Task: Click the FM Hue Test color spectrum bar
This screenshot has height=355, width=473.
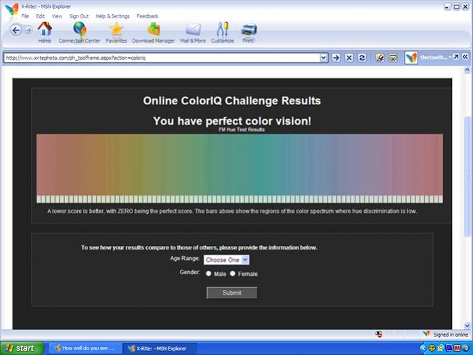Action: point(240,168)
